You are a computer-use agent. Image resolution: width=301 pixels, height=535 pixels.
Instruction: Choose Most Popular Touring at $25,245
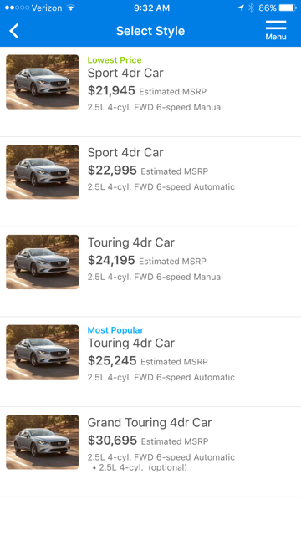[150, 362]
